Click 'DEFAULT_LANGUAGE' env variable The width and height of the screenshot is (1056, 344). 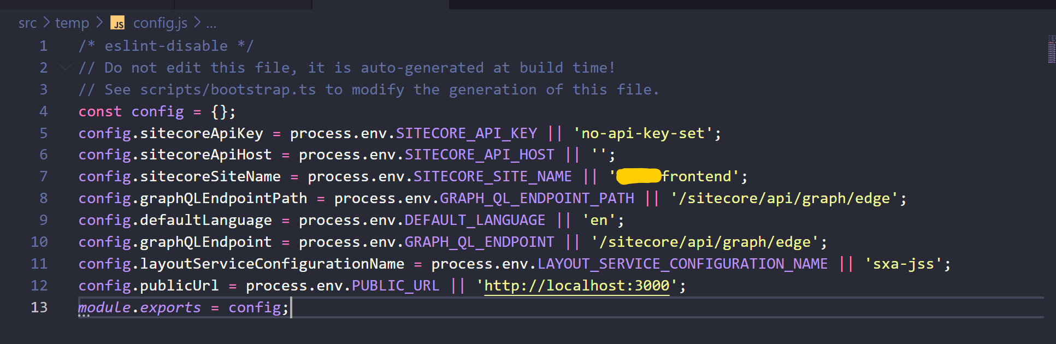tap(475, 221)
